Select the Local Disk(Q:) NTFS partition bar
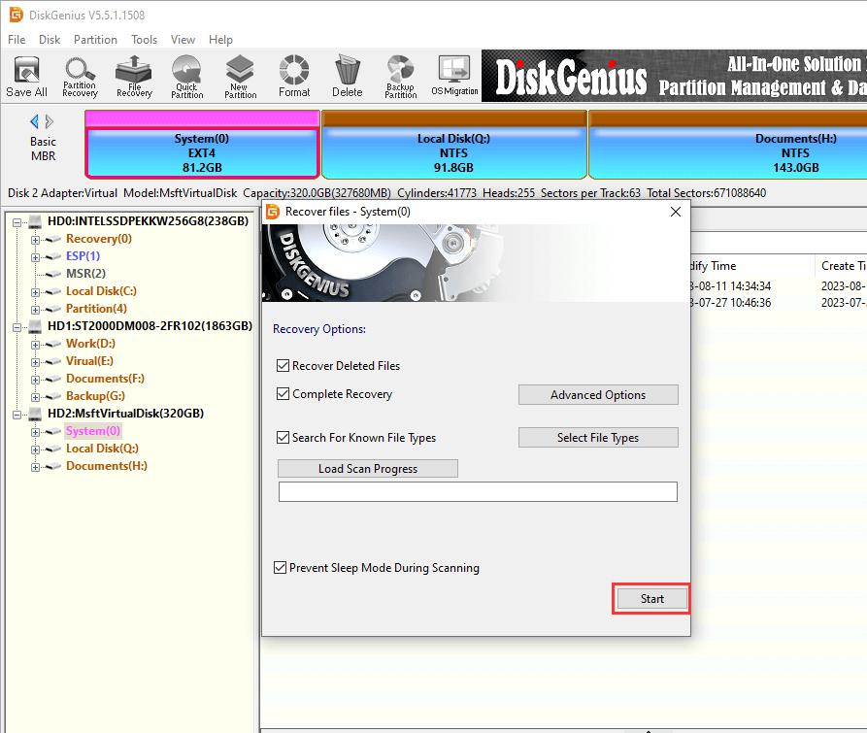867x733 pixels. pos(453,153)
